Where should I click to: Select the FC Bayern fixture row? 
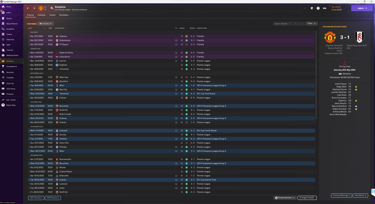click(x=172, y=44)
